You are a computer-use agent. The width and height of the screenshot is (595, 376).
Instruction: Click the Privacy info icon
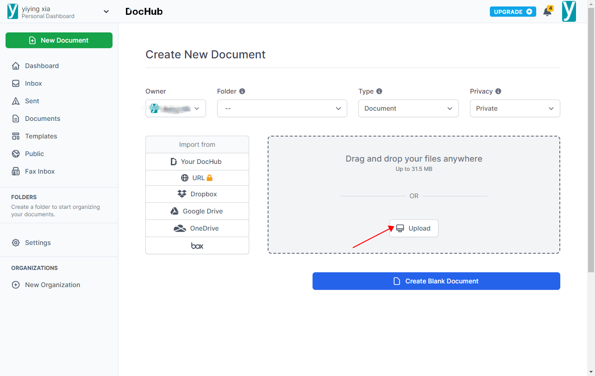point(498,91)
